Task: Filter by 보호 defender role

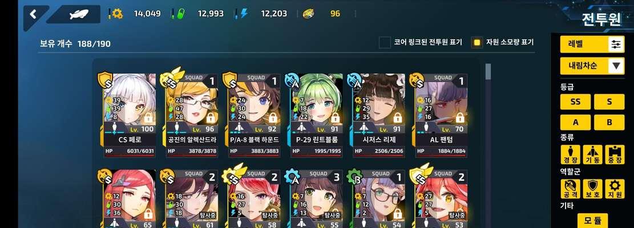Action: pyautogui.click(x=592, y=189)
